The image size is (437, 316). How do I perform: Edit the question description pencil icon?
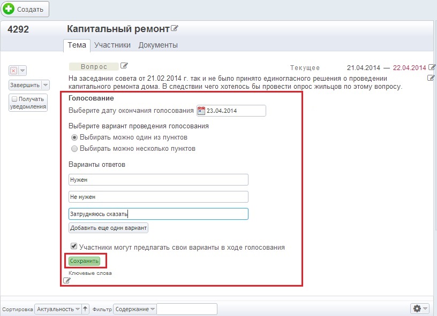pyautogui.click(x=431, y=78)
